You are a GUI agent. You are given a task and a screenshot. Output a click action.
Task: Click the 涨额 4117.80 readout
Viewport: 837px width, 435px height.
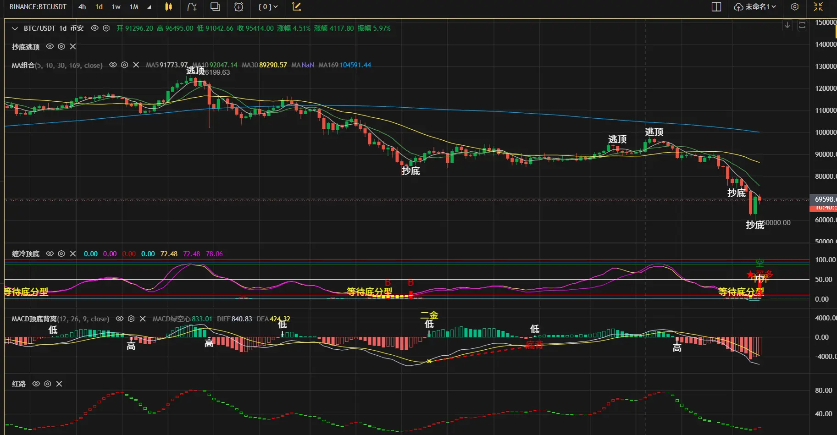tap(334, 28)
